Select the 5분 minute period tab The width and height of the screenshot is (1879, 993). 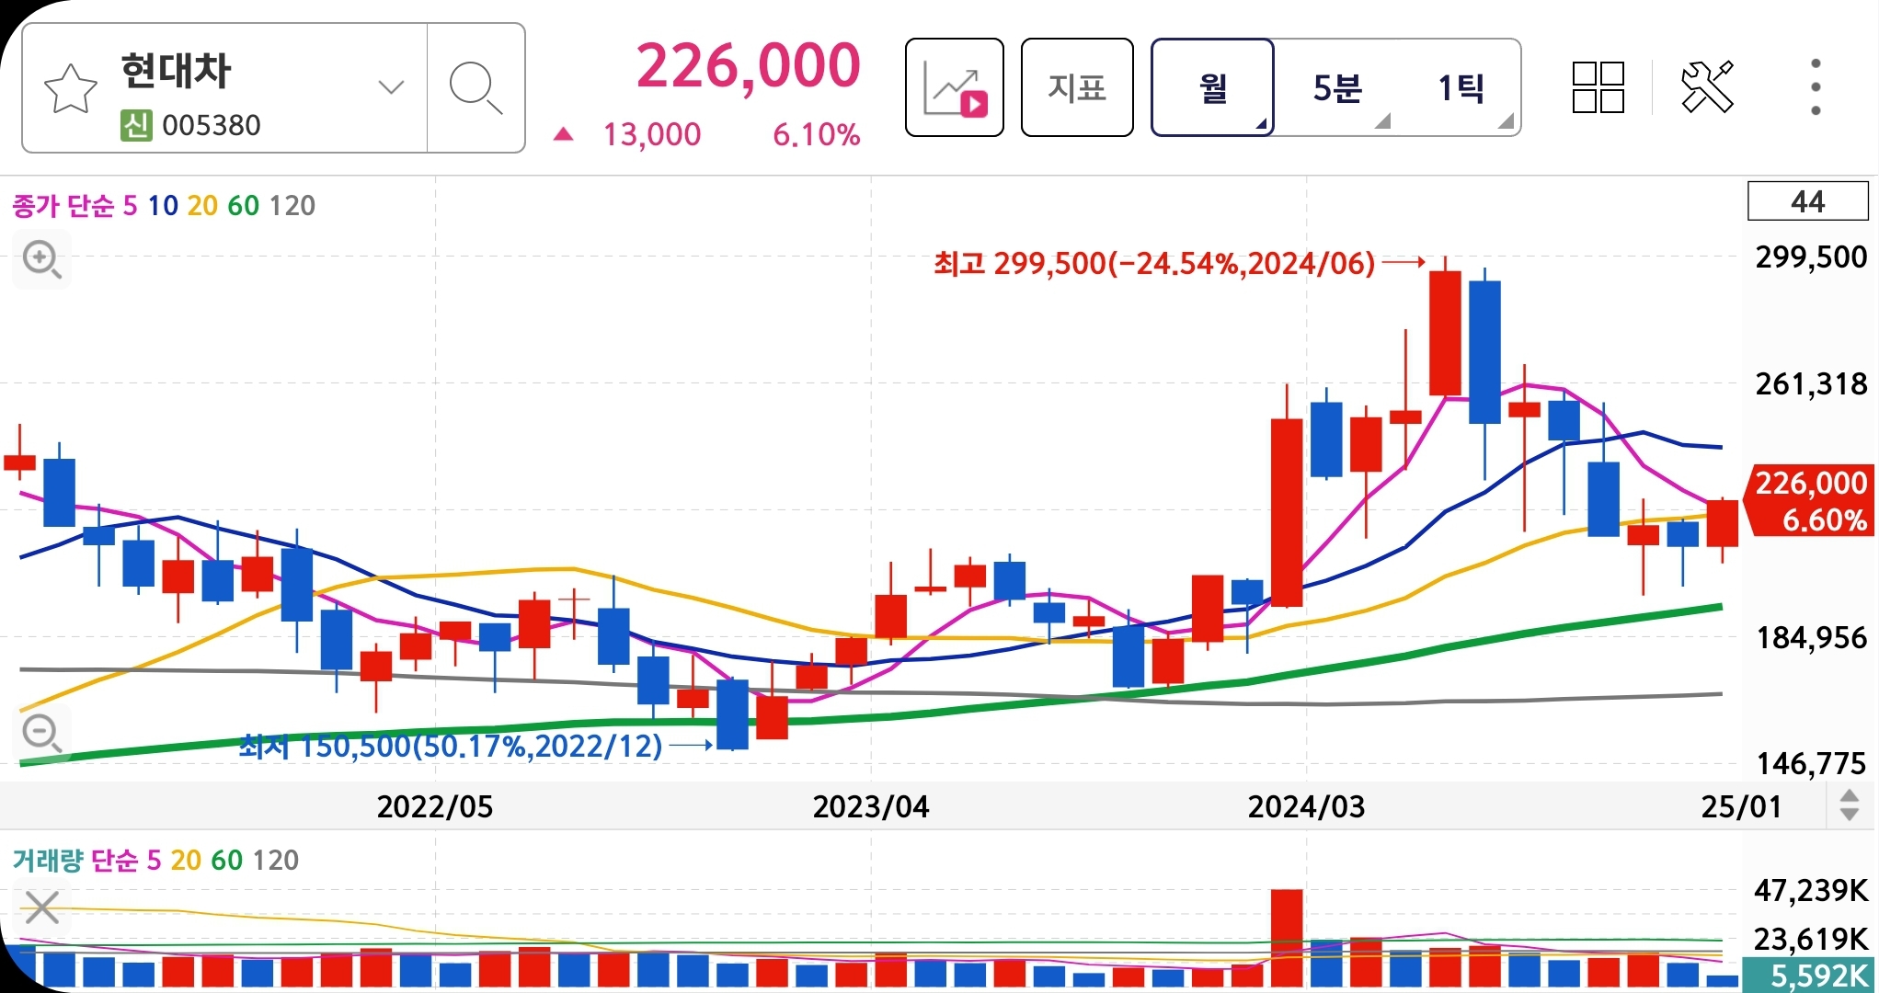(1337, 88)
